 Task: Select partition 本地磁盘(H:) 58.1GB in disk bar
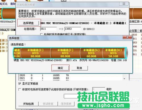pos(113,53)
